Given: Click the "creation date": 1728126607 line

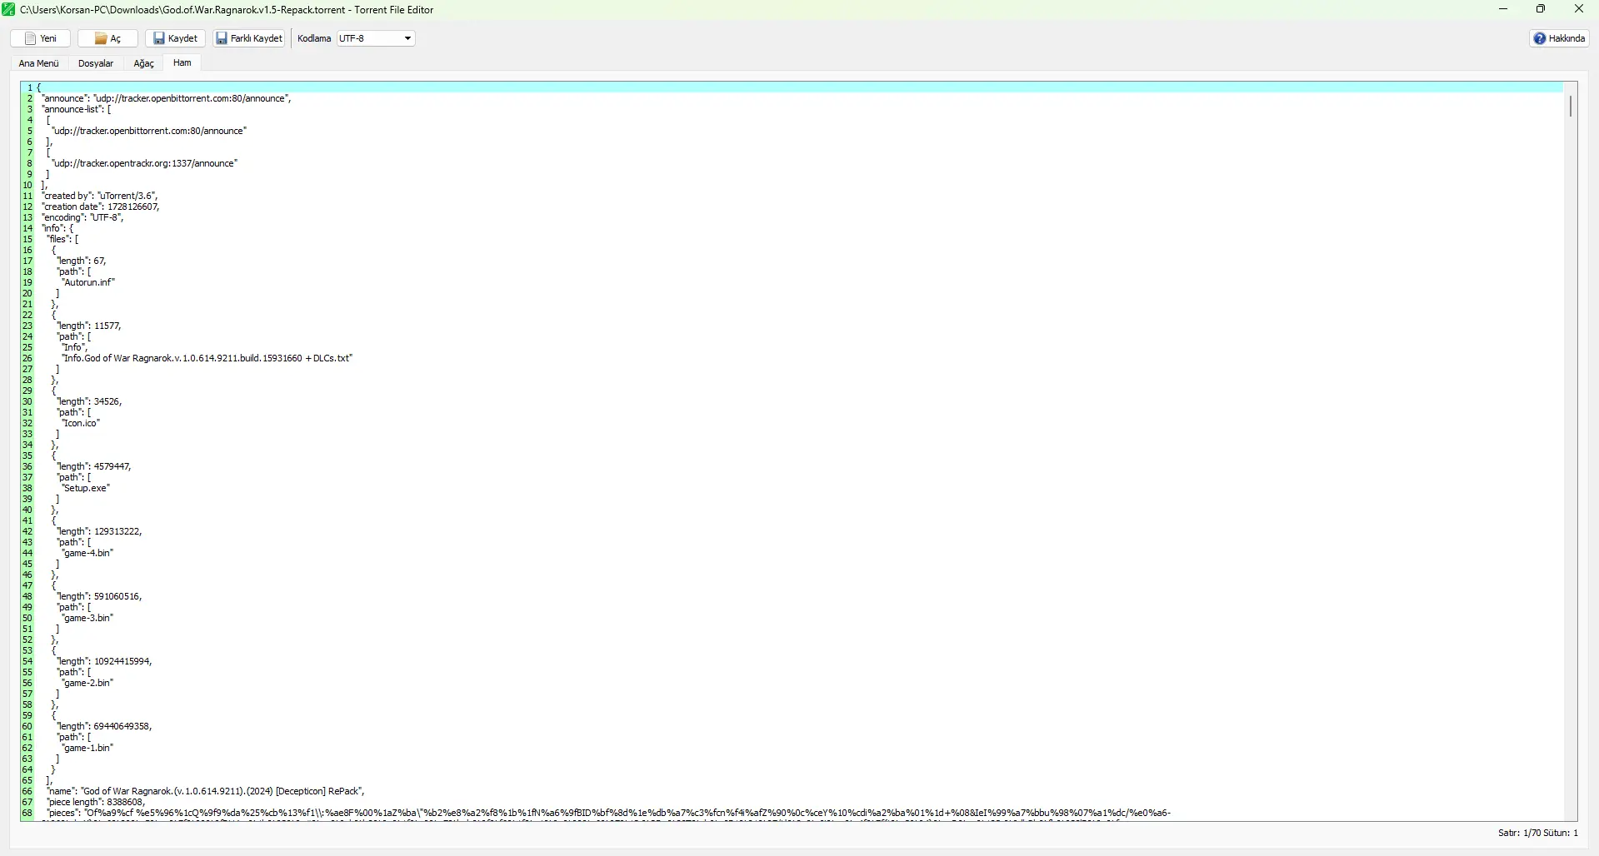Looking at the screenshot, I should [101, 207].
